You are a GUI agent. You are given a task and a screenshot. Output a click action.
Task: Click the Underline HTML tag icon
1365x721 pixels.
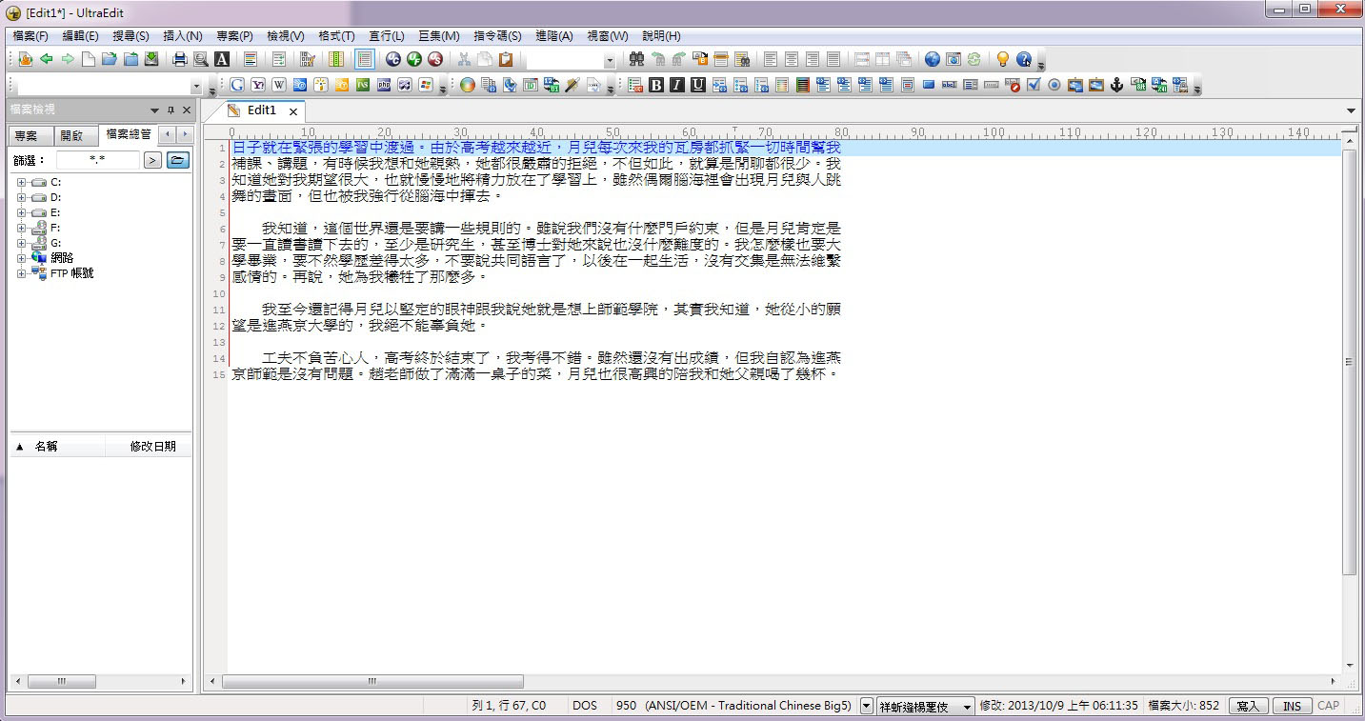tap(698, 85)
